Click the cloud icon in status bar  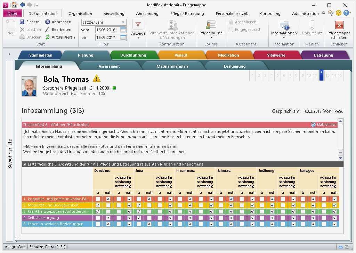tap(341, 247)
